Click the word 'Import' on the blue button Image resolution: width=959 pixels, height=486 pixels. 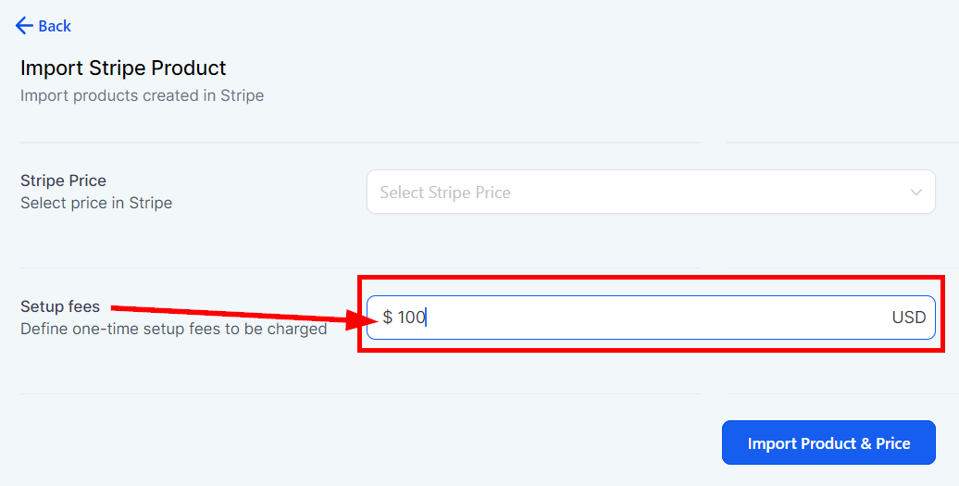tap(772, 443)
